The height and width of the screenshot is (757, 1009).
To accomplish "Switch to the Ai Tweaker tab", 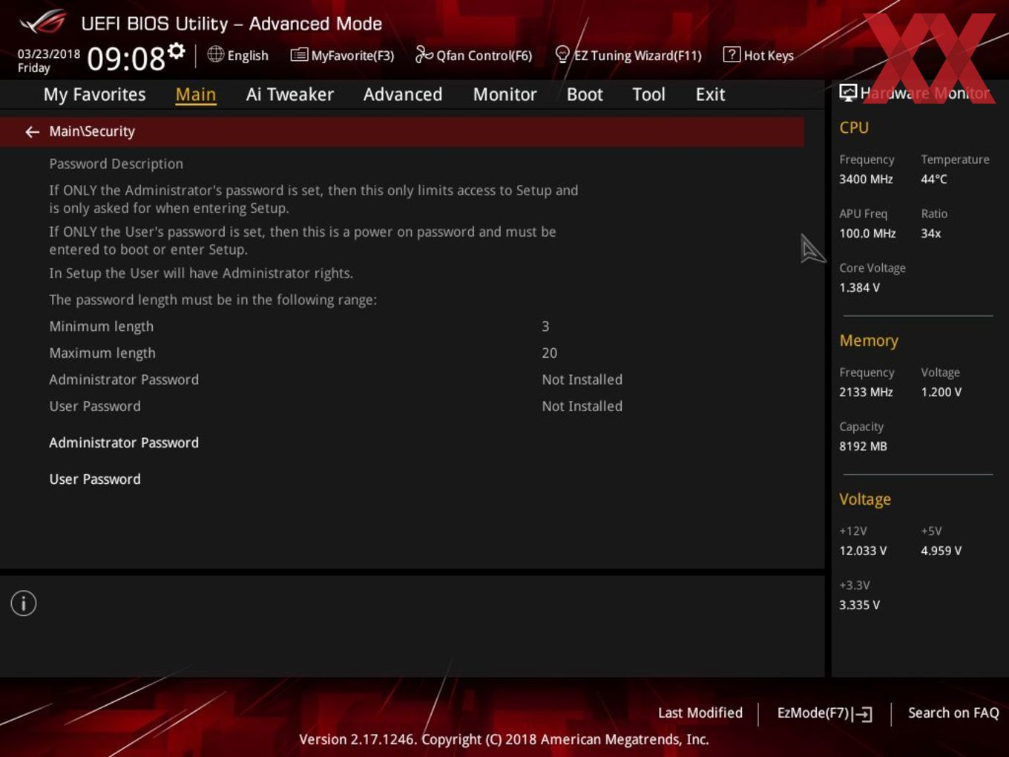I will point(289,94).
